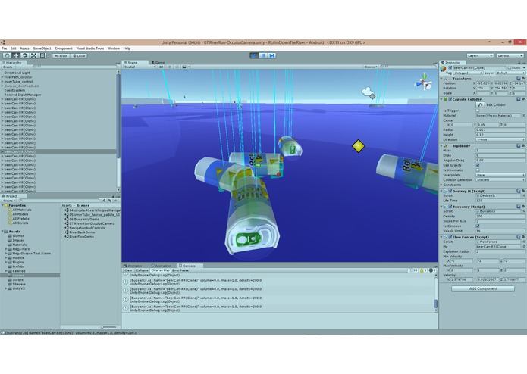Viewport: 527px width, 374px height.
Task: Click object picker for DestroyIt script
Action: point(524,195)
